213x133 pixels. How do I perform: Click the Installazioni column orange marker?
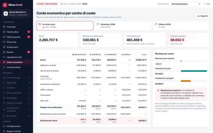pos(105,55)
